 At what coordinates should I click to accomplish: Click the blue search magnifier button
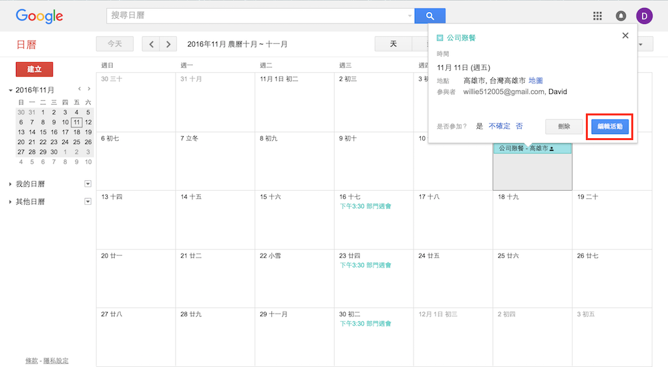(430, 16)
